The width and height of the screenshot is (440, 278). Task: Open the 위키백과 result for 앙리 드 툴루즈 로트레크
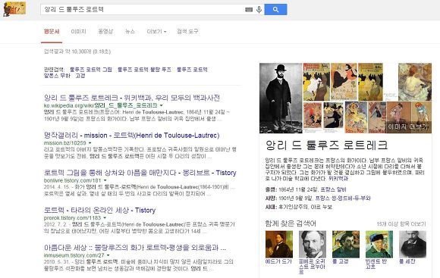click(x=132, y=98)
